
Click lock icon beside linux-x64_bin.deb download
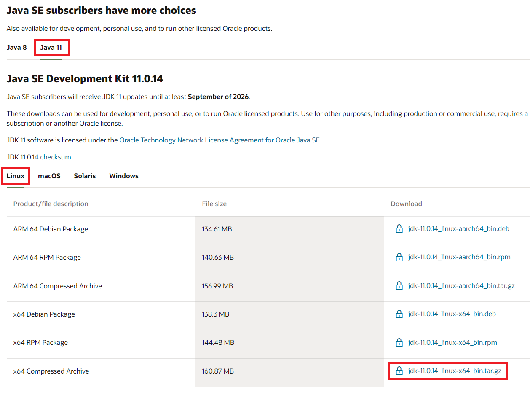(399, 314)
